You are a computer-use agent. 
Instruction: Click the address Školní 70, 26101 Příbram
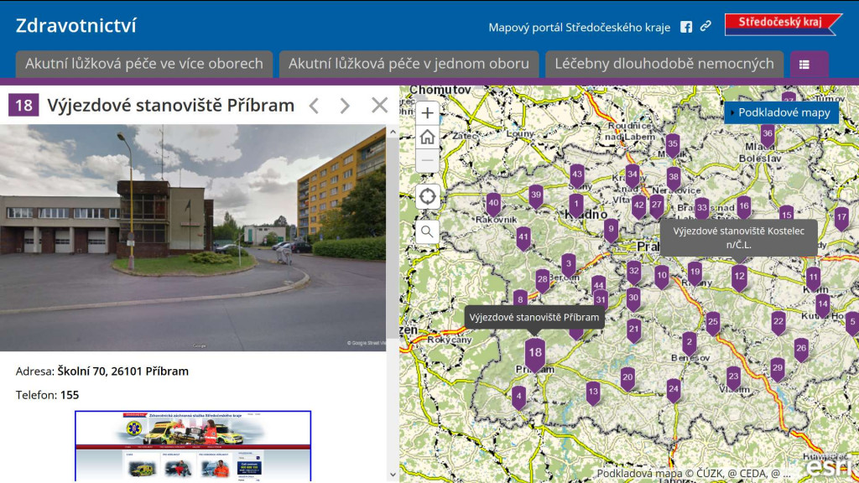122,371
